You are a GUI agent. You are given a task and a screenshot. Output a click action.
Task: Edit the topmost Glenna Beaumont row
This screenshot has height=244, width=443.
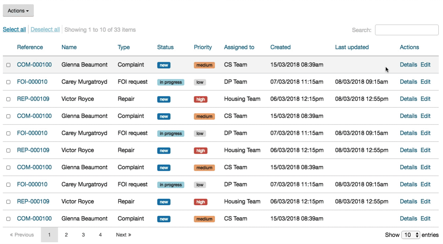(425, 65)
